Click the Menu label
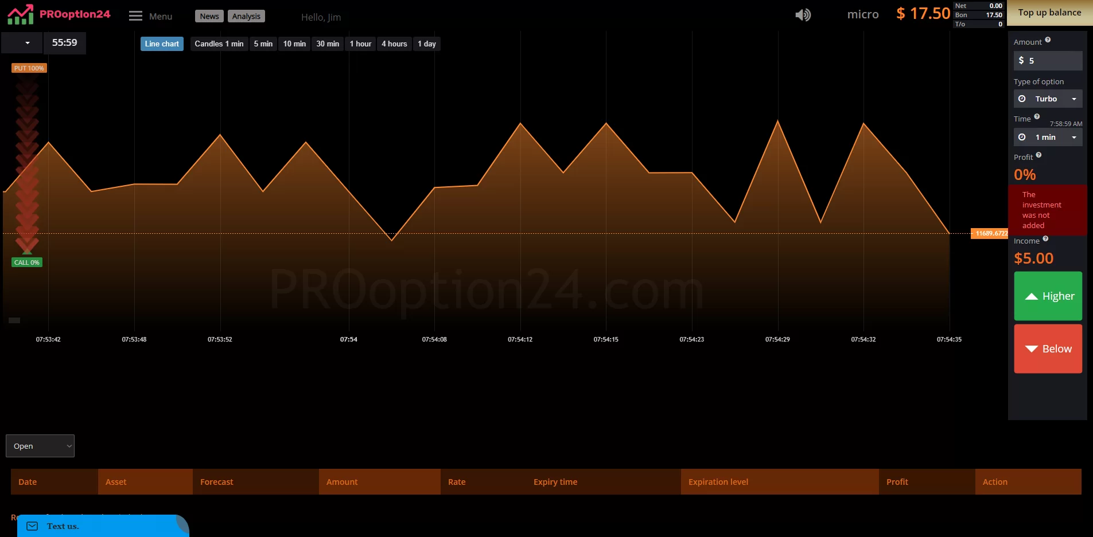The image size is (1093, 537). 161,17
